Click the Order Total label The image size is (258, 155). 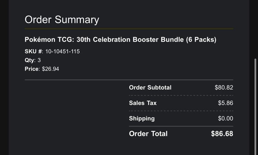click(x=148, y=134)
